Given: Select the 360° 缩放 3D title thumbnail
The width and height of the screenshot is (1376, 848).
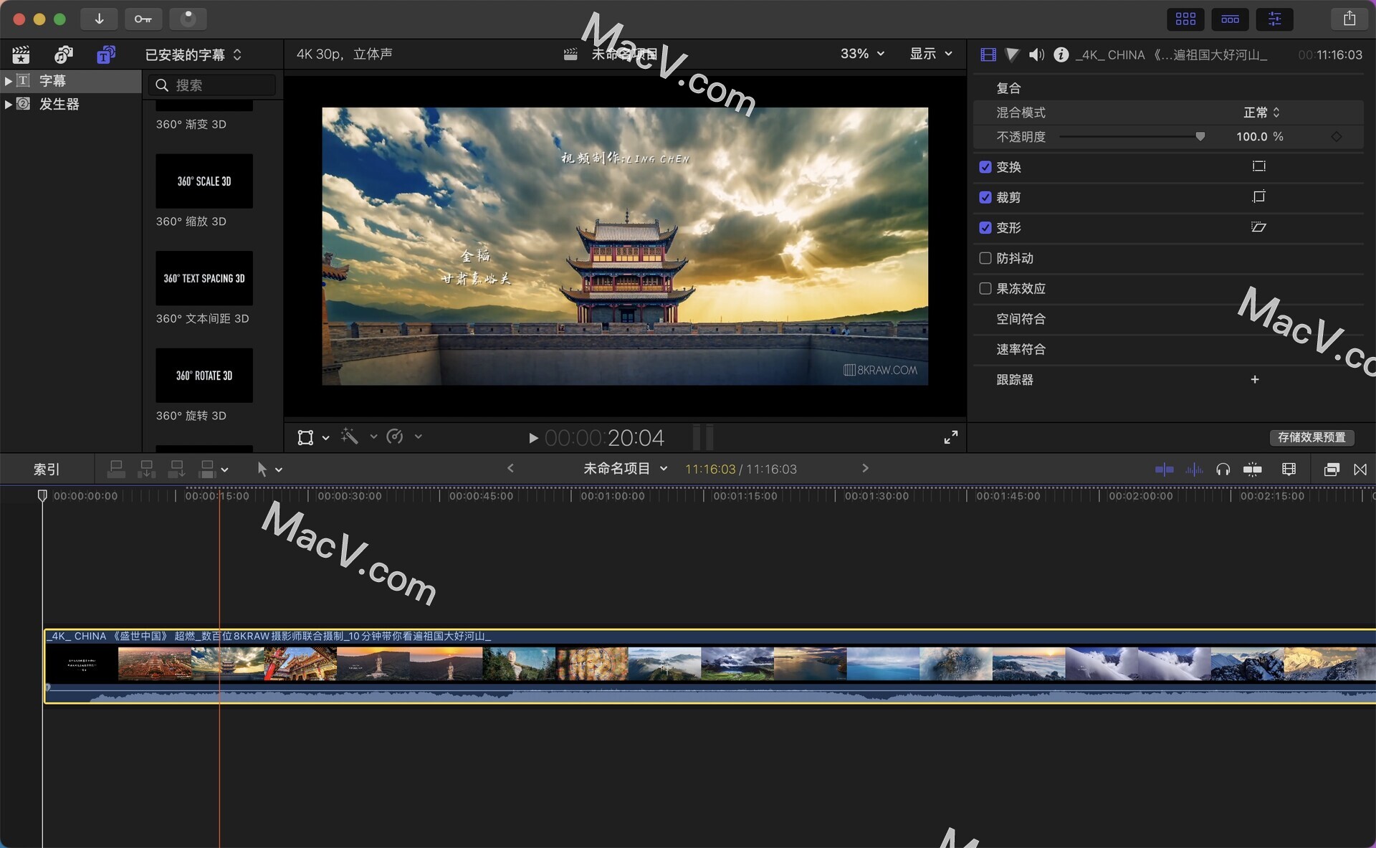Looking at the screenshot, I should point(204,181).
